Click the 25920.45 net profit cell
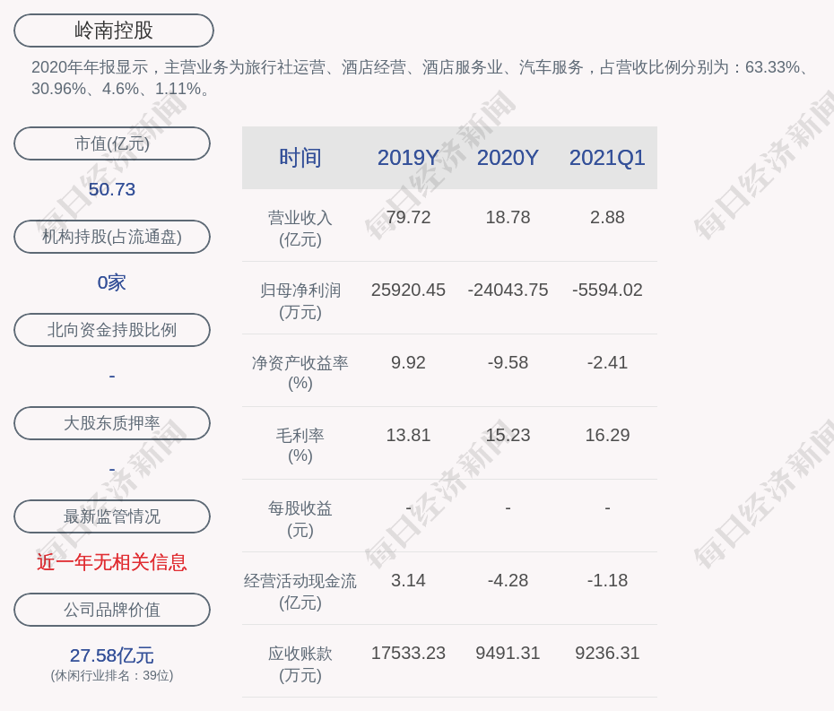The height and width of the screenshot is (711, 834). 408,290
